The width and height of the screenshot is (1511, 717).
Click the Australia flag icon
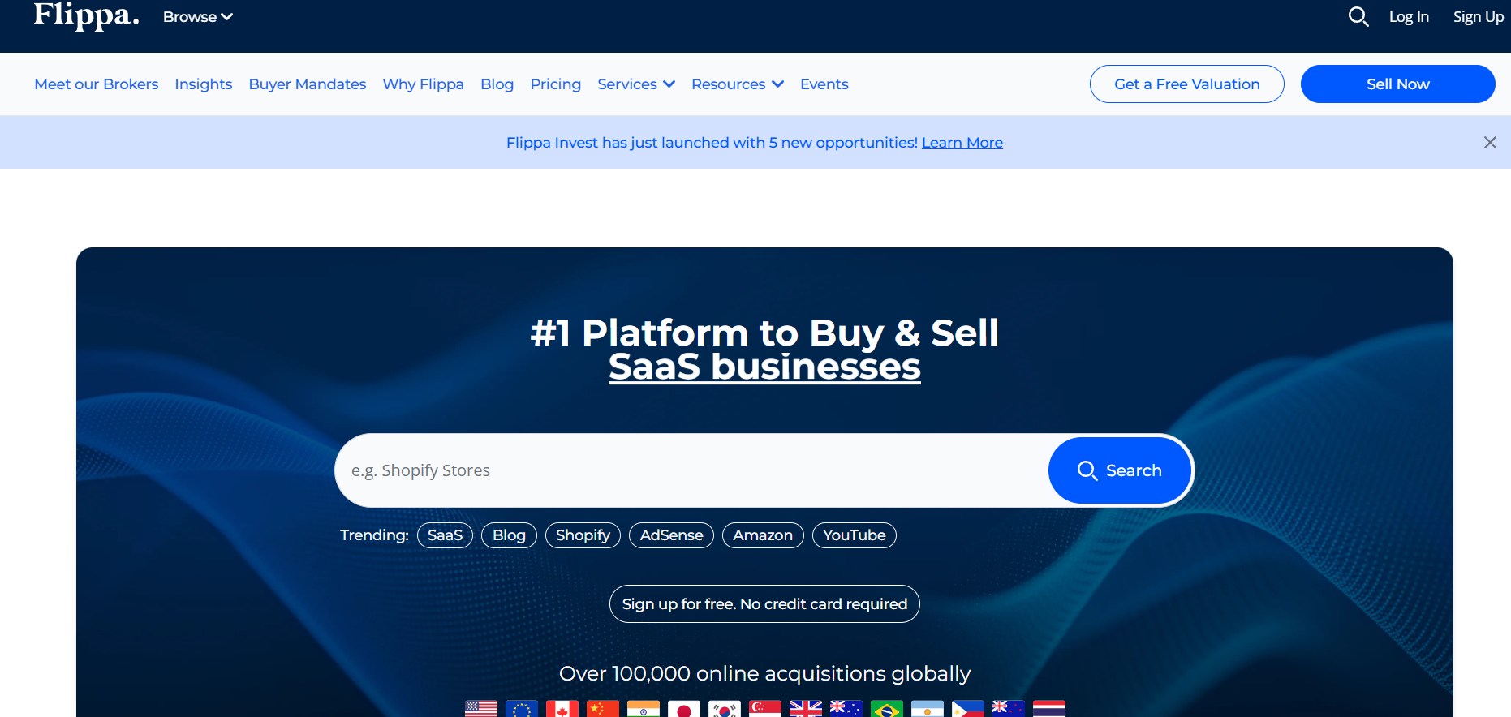[x=846, y=709]
